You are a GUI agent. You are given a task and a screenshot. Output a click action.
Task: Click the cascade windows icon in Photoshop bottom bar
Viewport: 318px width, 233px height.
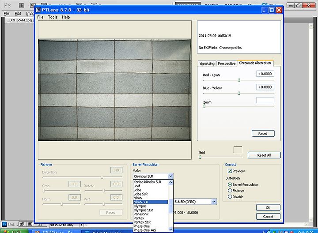22,224
